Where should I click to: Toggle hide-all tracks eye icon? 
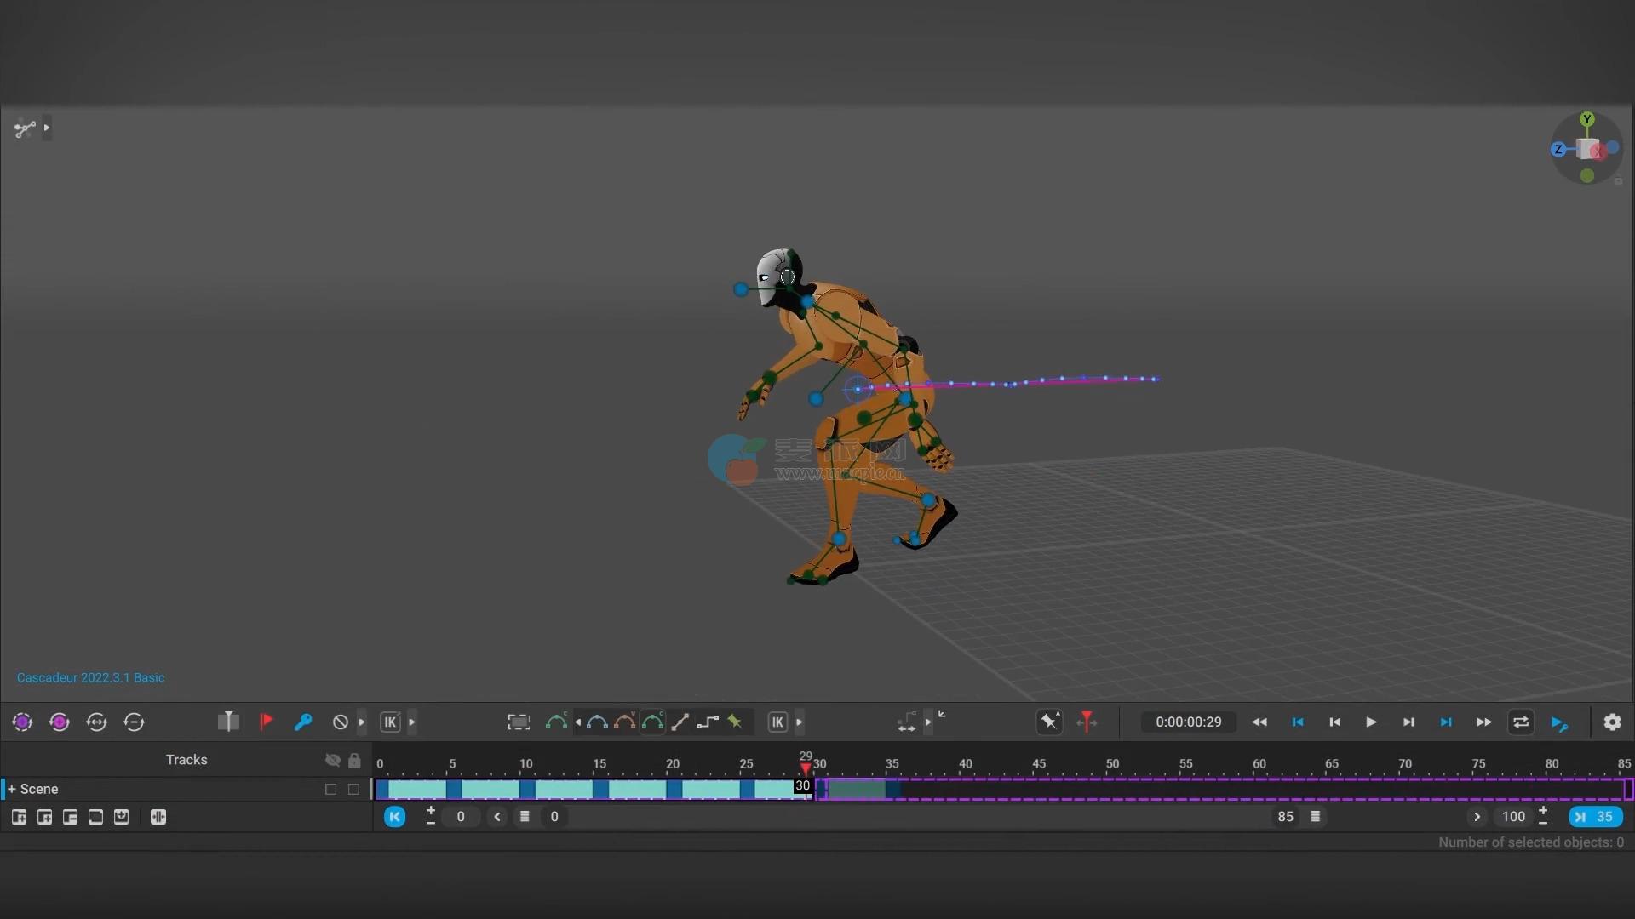tap(333, 760)
